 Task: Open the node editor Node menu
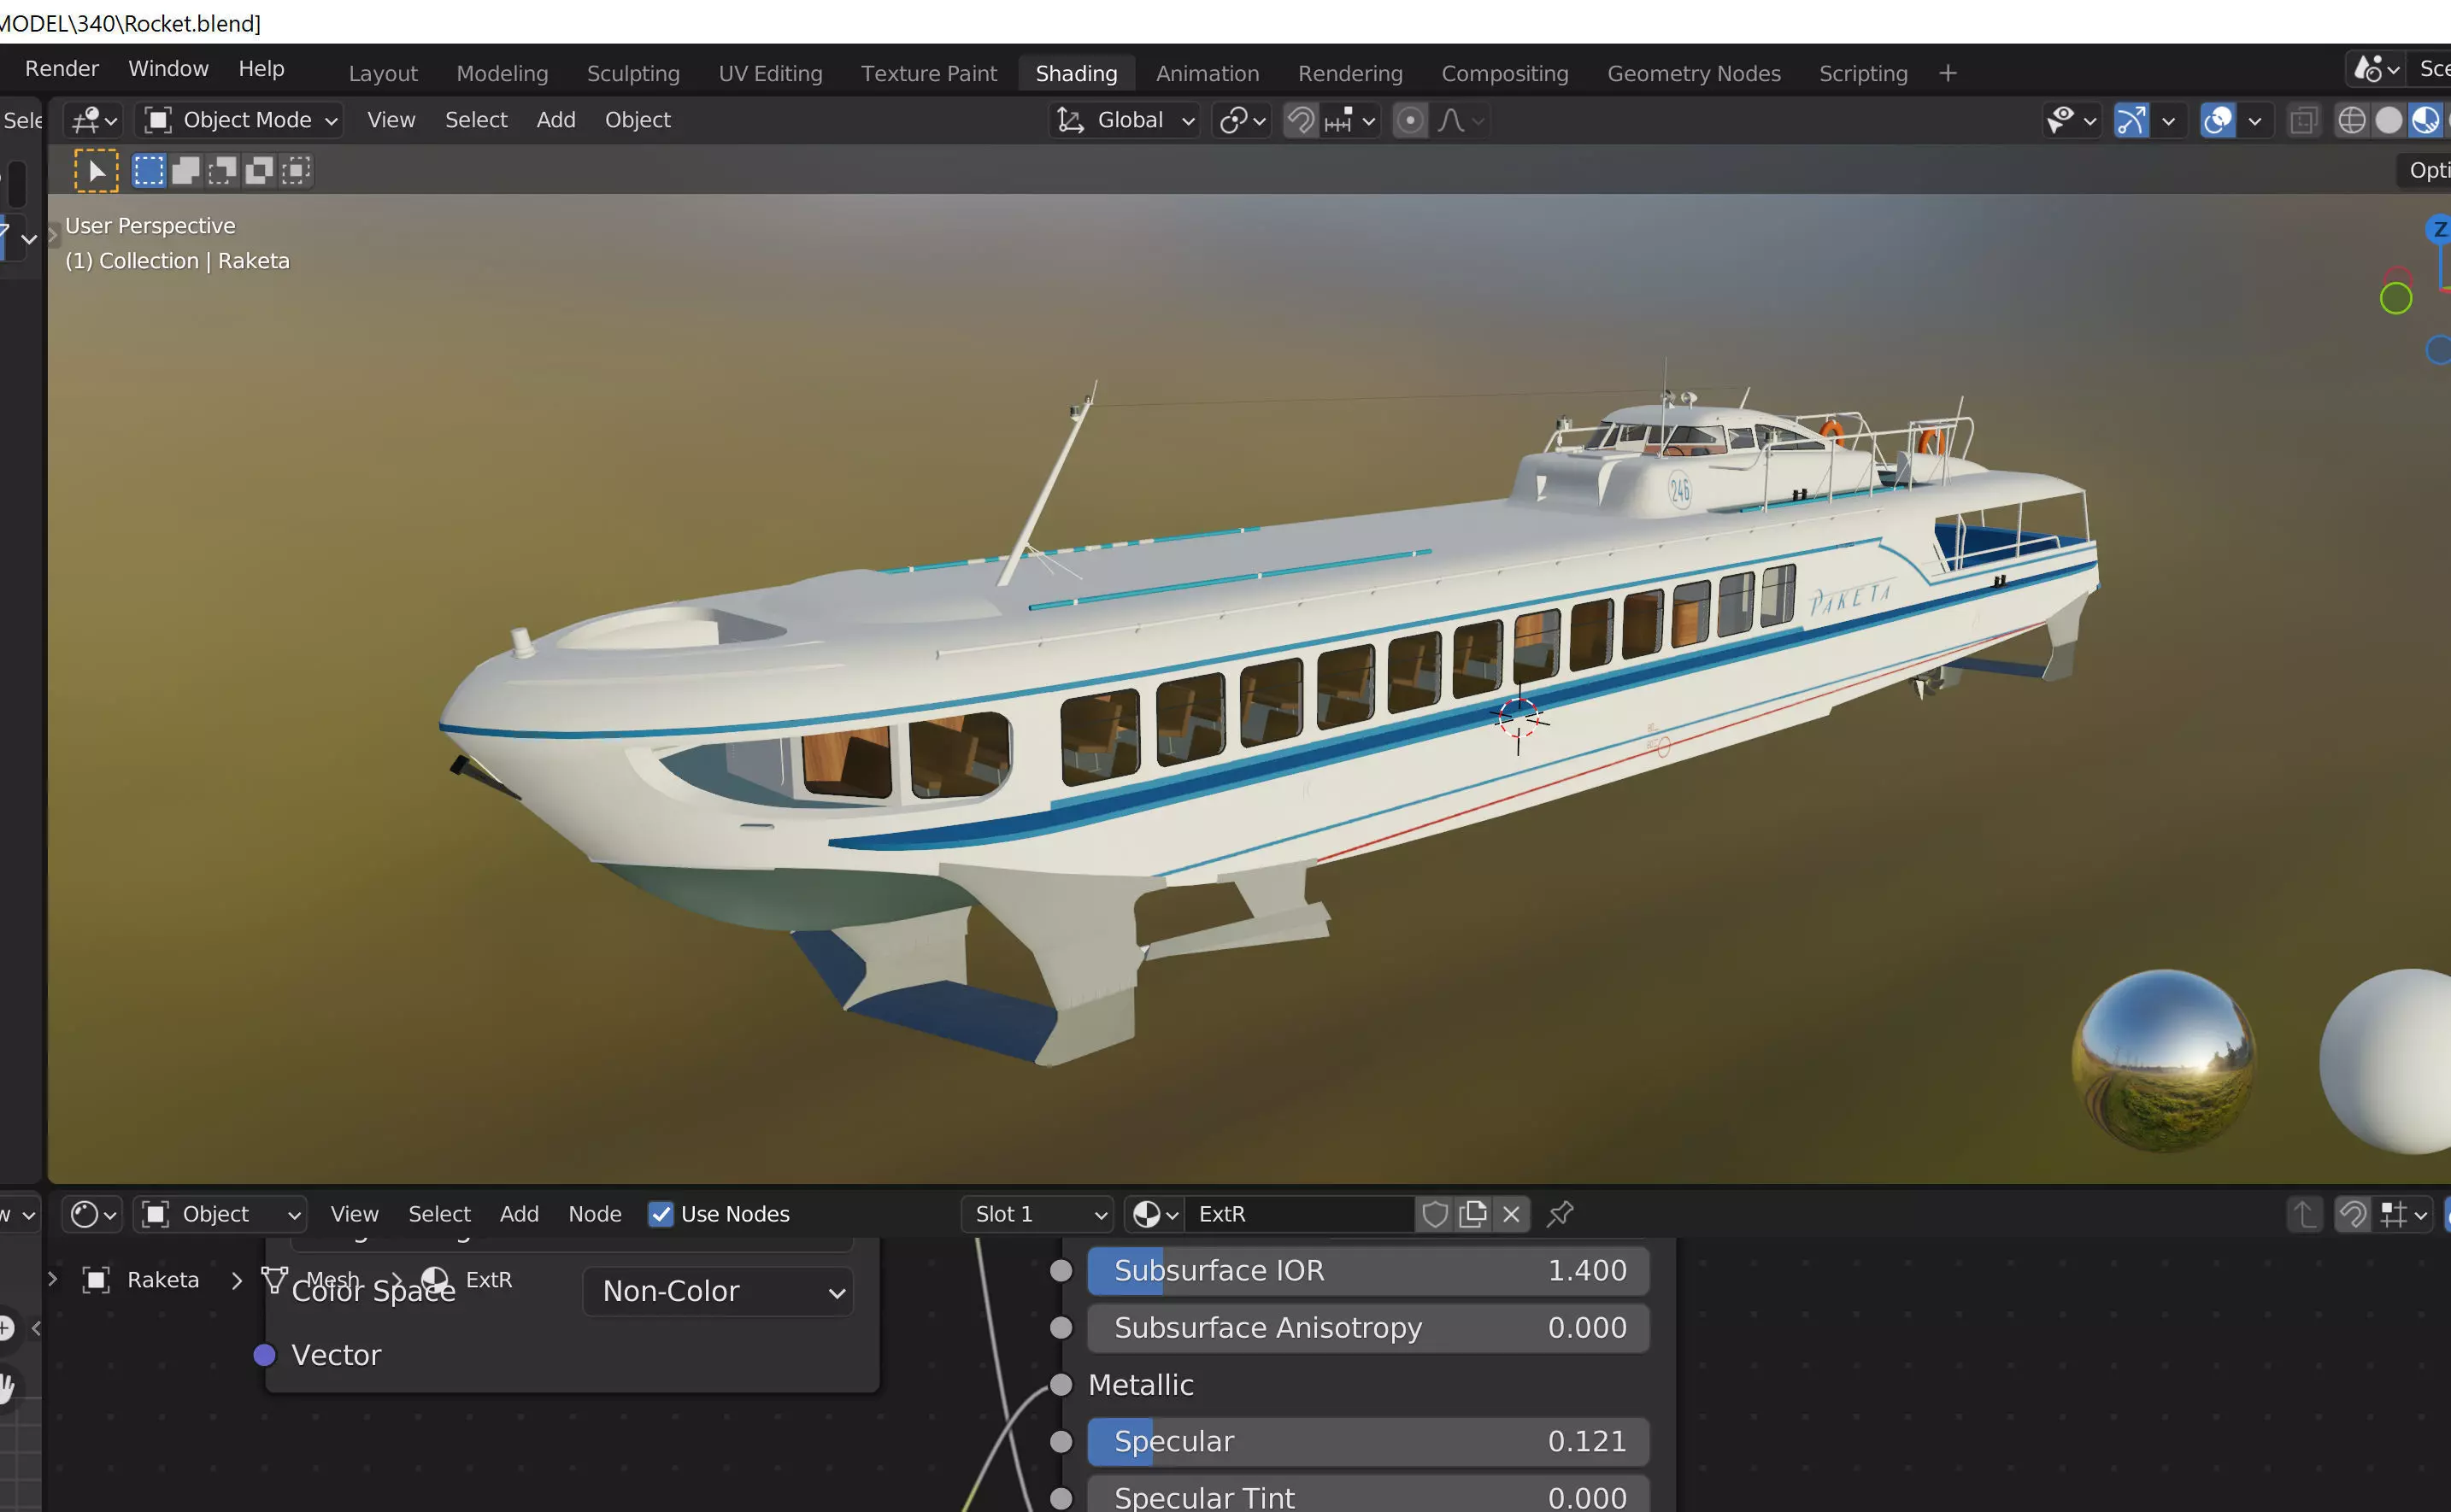click(596, 1214)
